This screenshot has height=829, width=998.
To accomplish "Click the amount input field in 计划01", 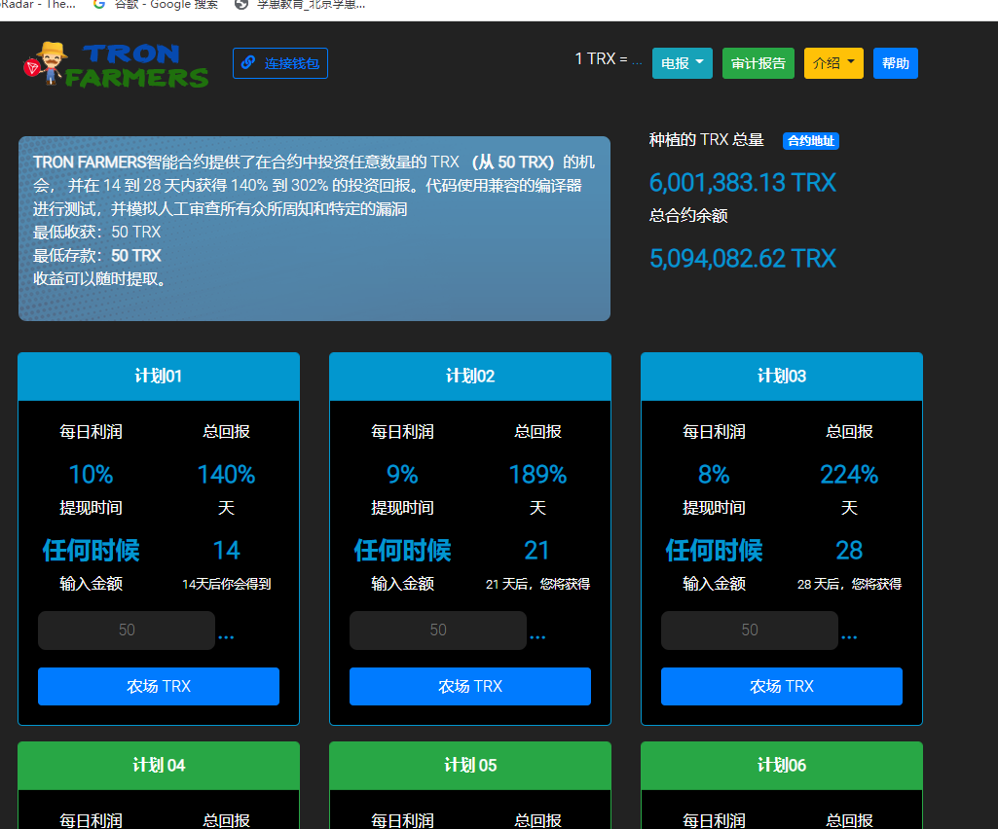I will pos(126,631).
